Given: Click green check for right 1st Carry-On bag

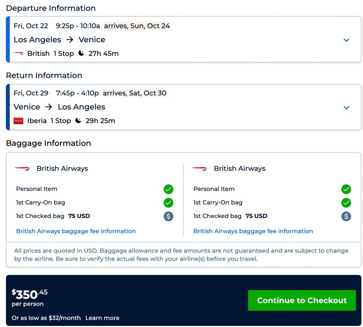Looking at the screenshot, I should [346, 203].
